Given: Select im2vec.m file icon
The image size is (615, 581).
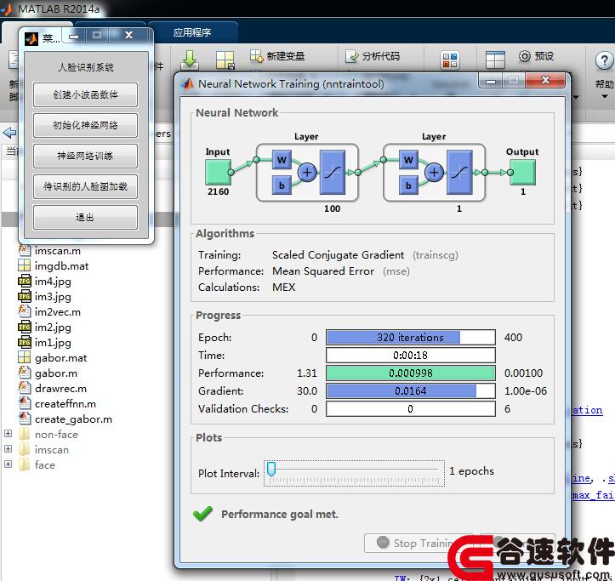Looking at the screenshot, I should coord(24,311).
